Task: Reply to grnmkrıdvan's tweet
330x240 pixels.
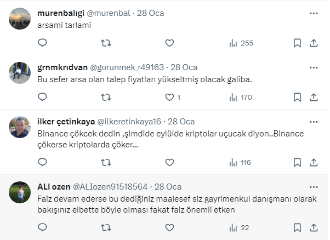Action: [42, 98]
